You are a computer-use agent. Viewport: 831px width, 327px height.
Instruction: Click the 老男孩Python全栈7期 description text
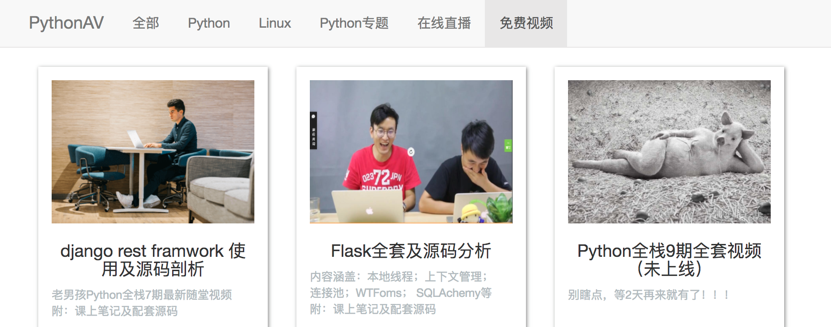142,295
